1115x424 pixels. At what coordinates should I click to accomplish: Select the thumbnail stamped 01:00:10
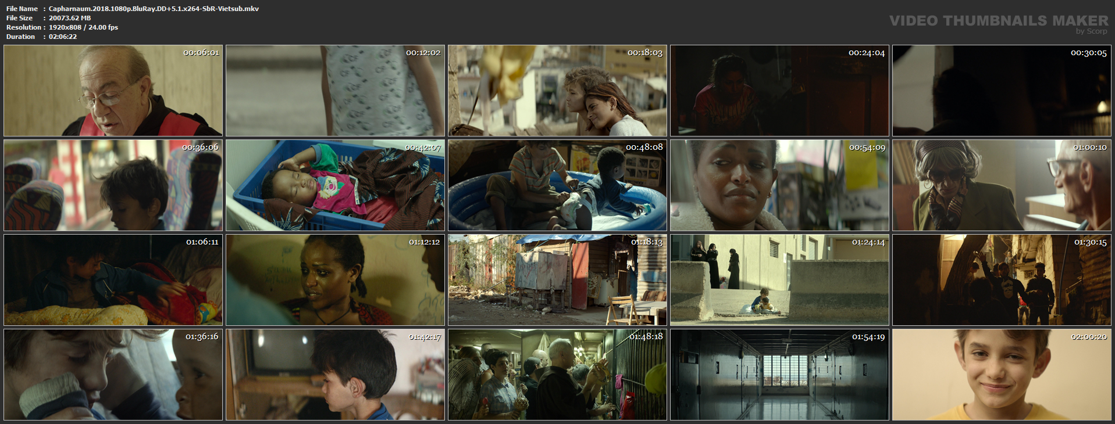pos(1002,185)
